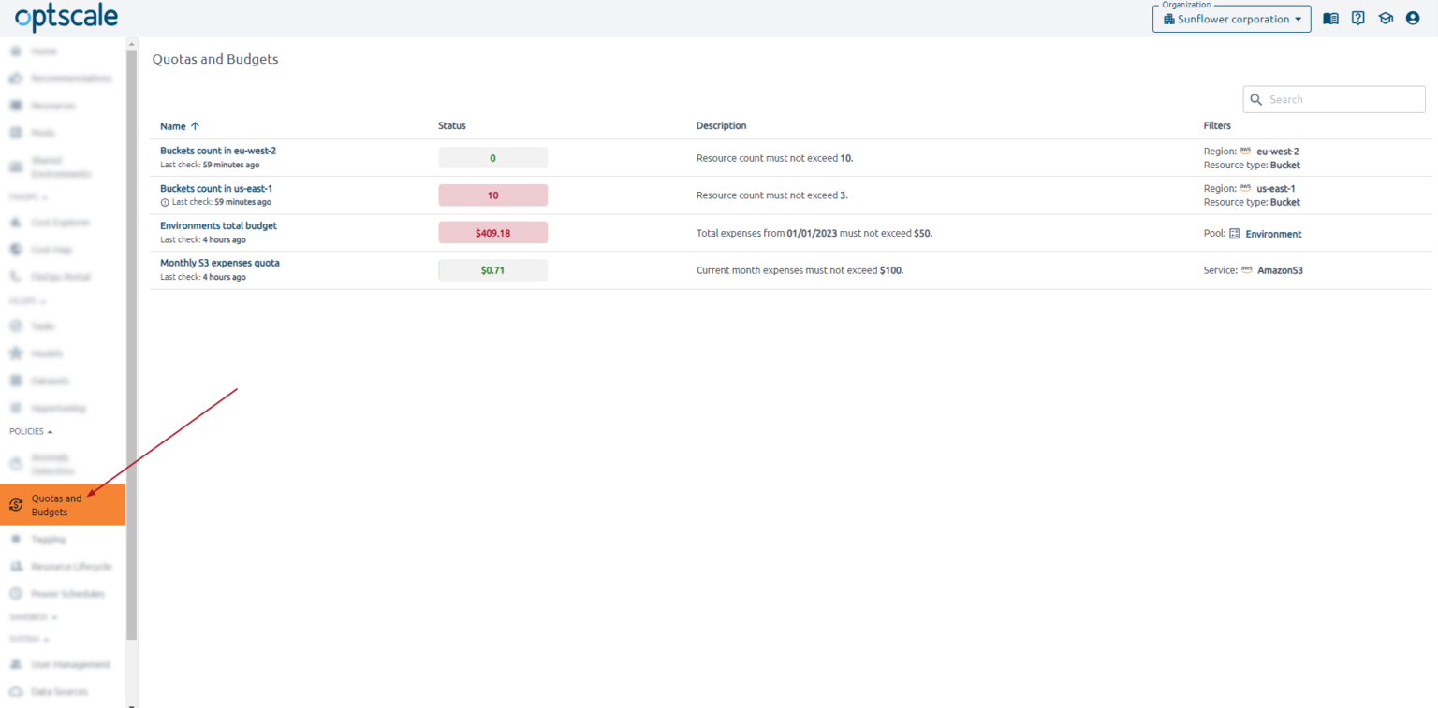Click the search magnifier icon above the table
The image size is (1438, 708).
[1256, 99]
